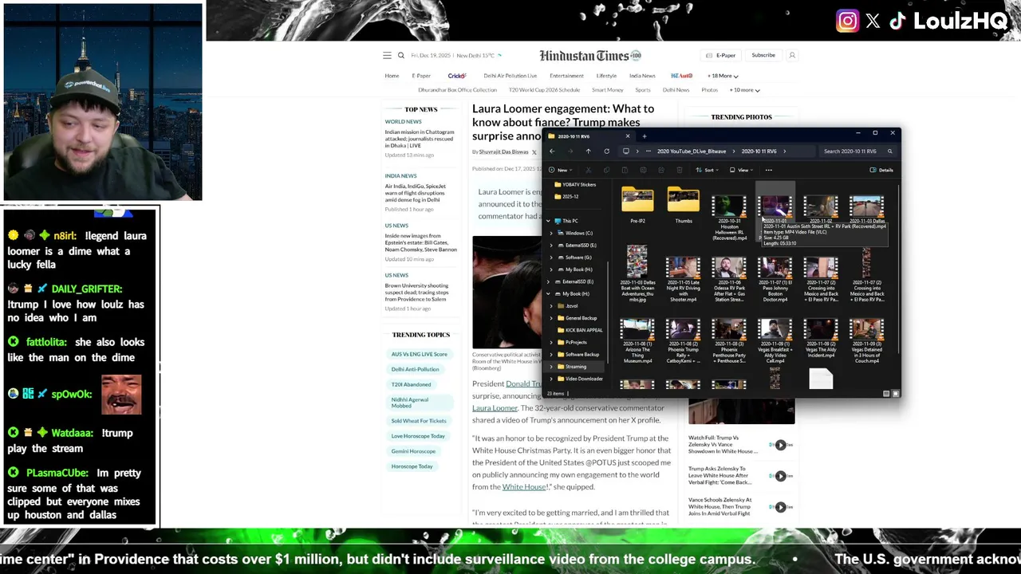Click the Hindustan Times logo
The width and height of the screenshot is (1021, 574).
[x=590, y=56]
